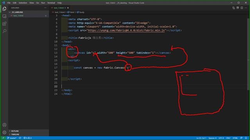Click the meta charset="UTF-8" line
This screenshot has width=250, height=140.
85,19
